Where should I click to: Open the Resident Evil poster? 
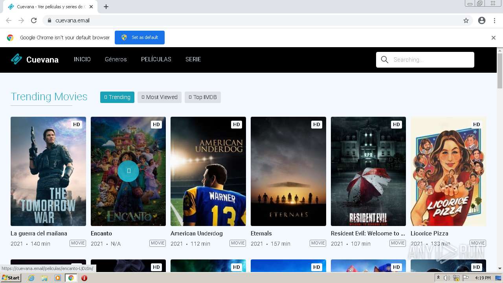[x=368, y=171]
